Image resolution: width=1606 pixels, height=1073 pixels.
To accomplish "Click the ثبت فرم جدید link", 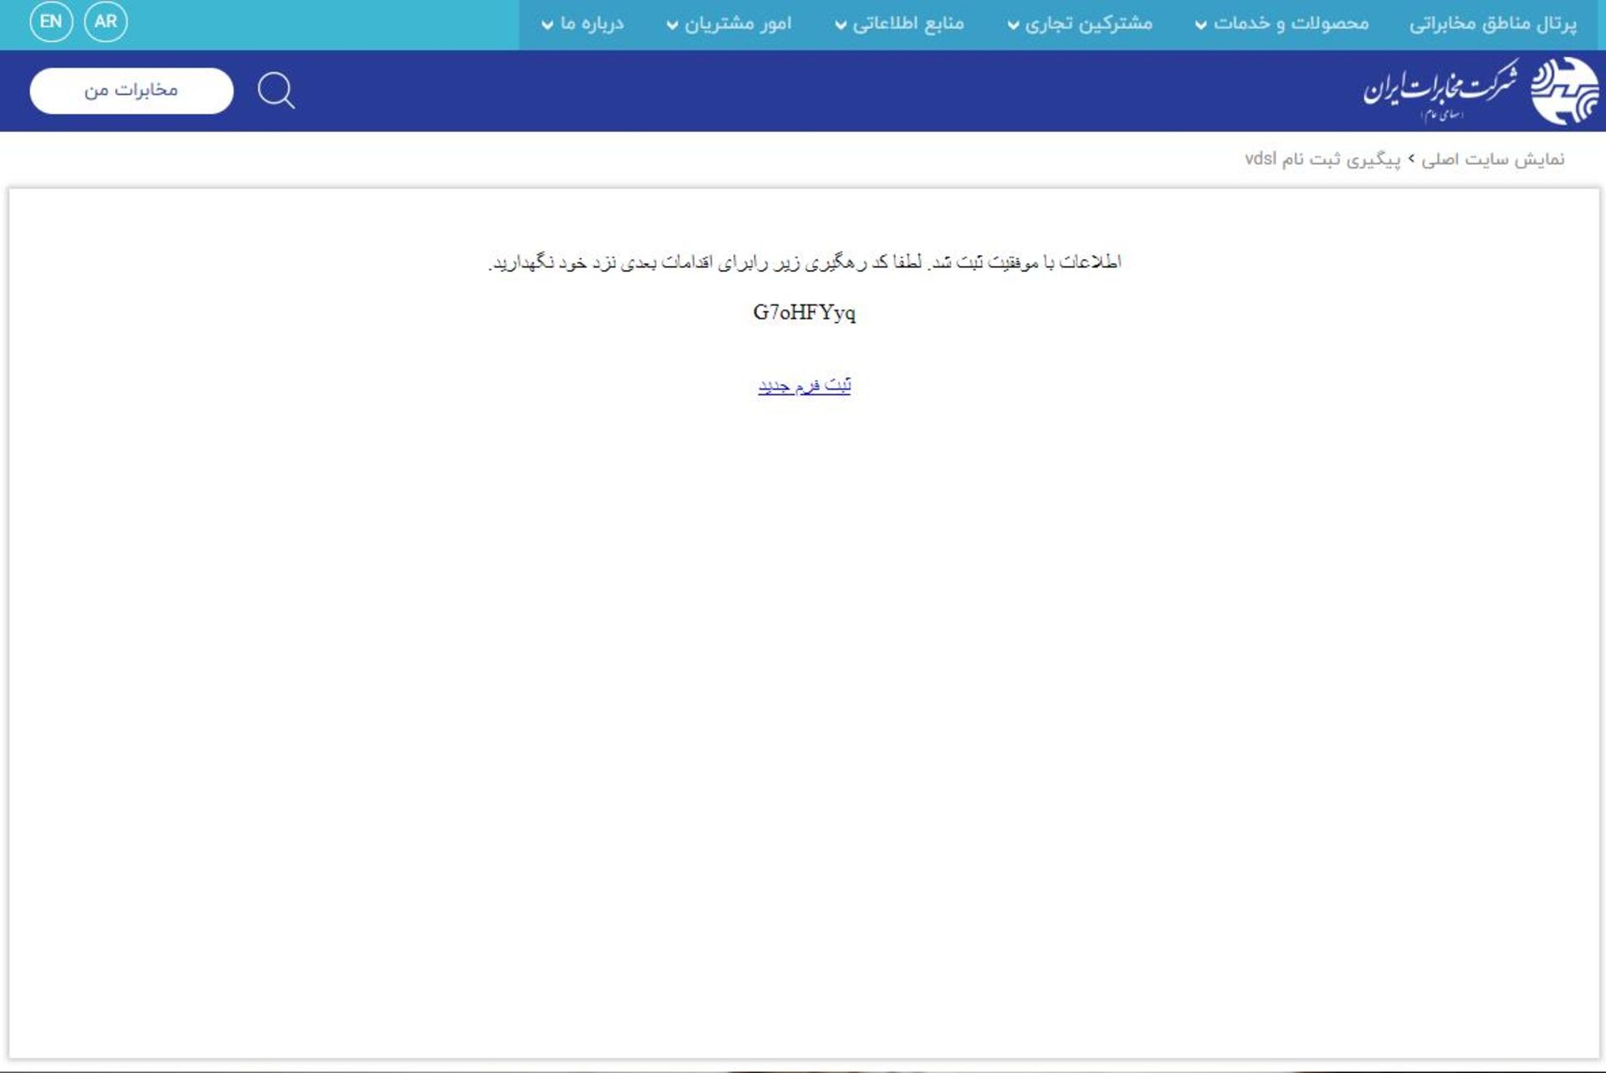I will coord(805,386).
